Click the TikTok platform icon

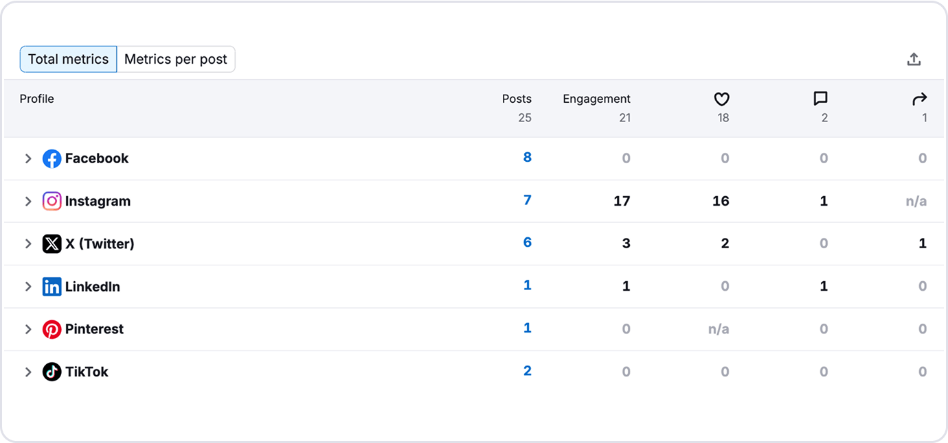click(52, 372)
